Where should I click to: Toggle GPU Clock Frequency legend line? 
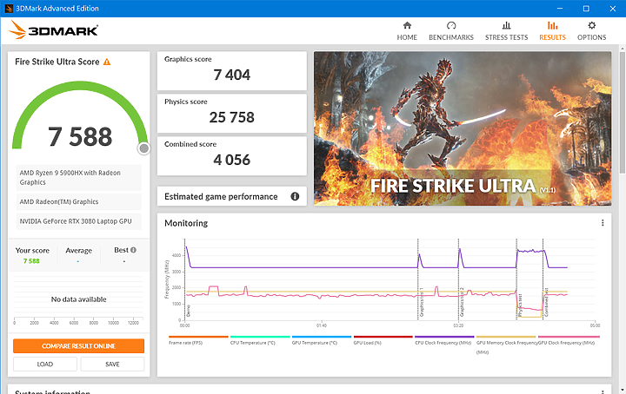[569, 340]
